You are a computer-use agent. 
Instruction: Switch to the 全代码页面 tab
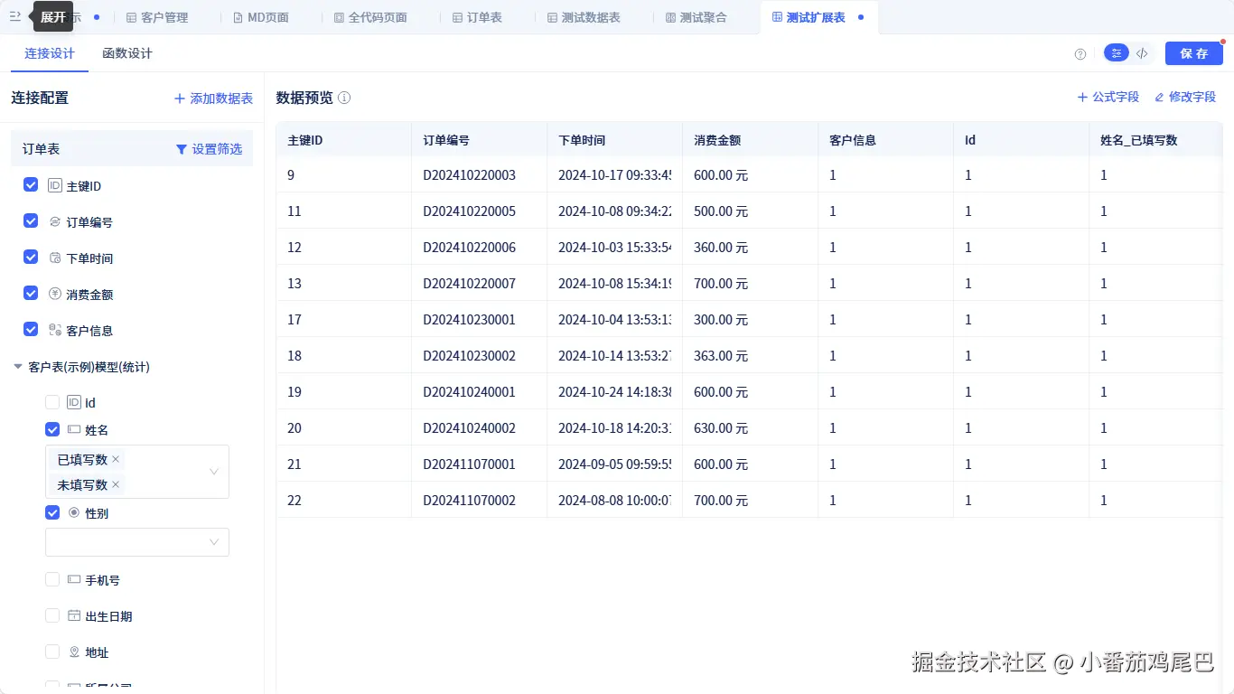370,17
